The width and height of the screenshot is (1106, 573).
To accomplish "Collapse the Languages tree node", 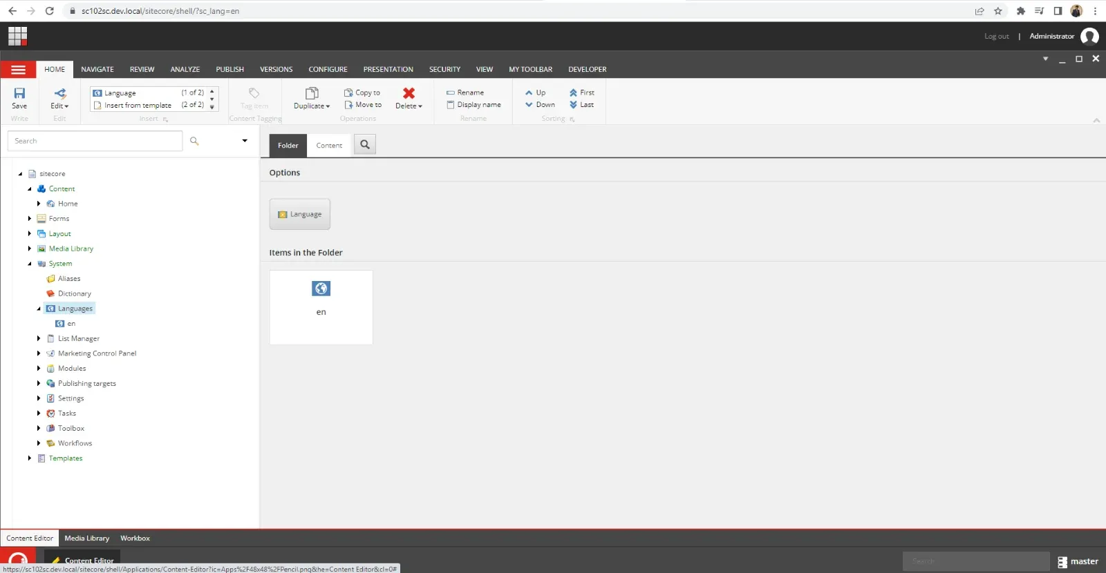I will (x=39, y=309).
